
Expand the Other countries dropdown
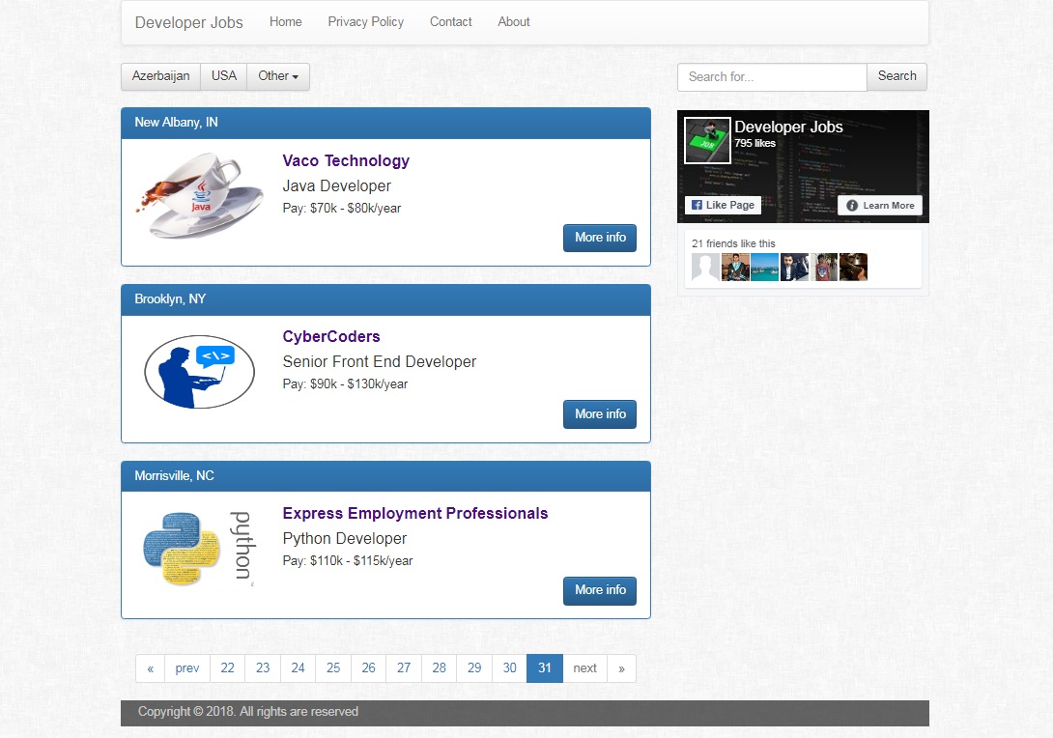(278, 76)
